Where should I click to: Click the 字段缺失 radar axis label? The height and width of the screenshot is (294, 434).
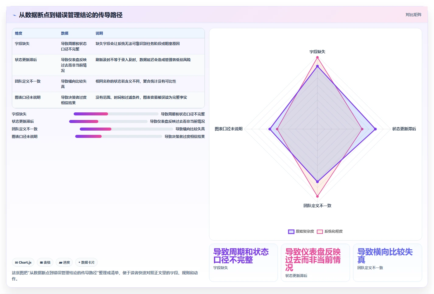[x=317, y=52]
